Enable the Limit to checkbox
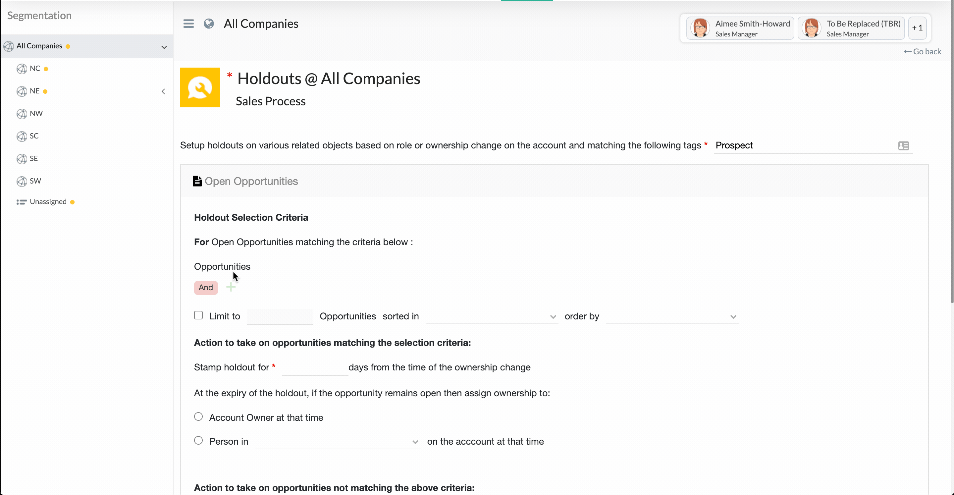The image size is (954, 495). click(198, 315)
